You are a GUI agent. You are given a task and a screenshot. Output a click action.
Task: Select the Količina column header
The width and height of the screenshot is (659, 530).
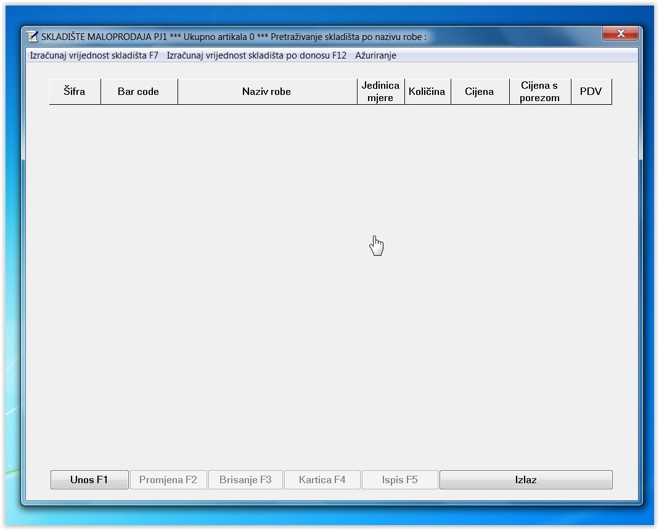click(427, 92)
